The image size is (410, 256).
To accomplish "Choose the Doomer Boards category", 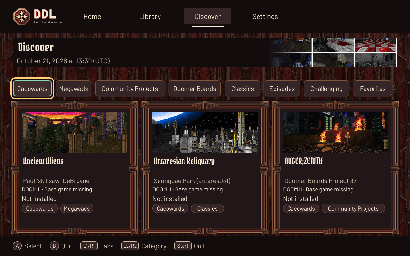I will click(195, 89).
